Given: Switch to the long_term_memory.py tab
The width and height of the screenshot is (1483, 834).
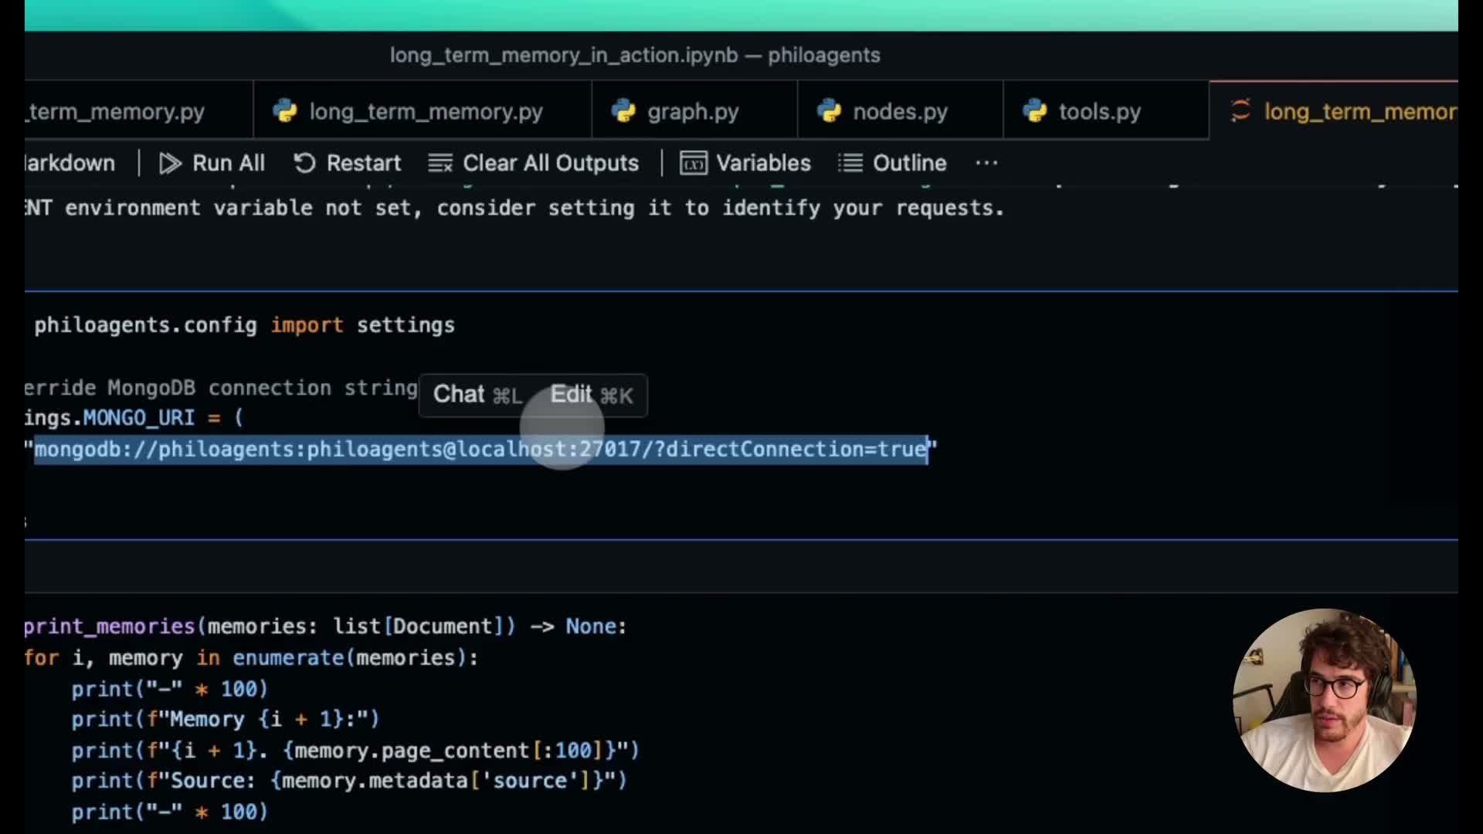Looking at the screenshot, I should 426,111.
